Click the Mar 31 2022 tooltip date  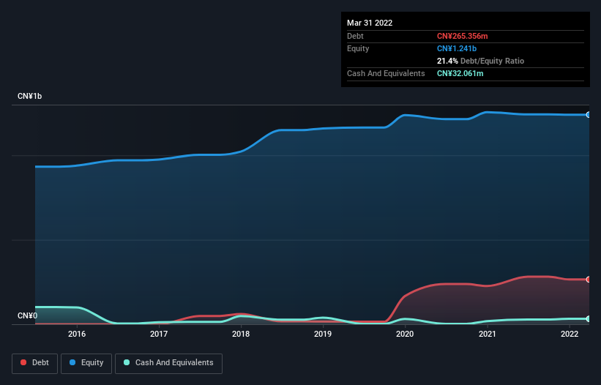point(370,23)
